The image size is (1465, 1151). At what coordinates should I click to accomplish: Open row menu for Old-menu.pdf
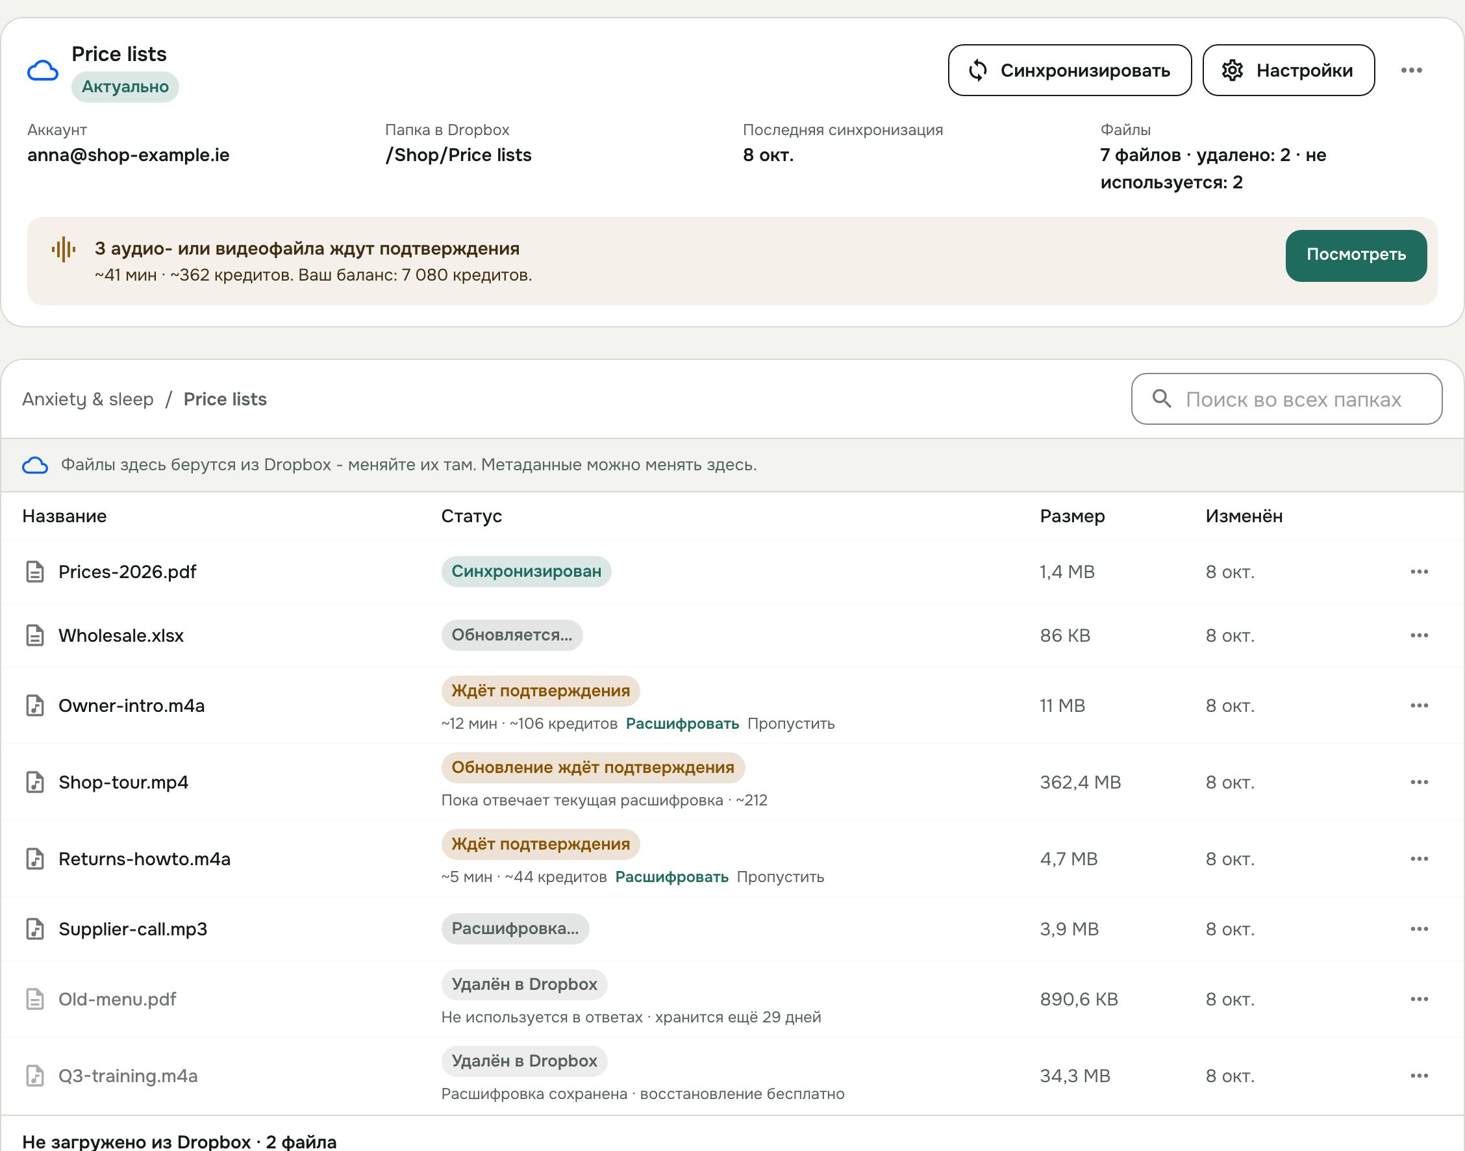1419,999
